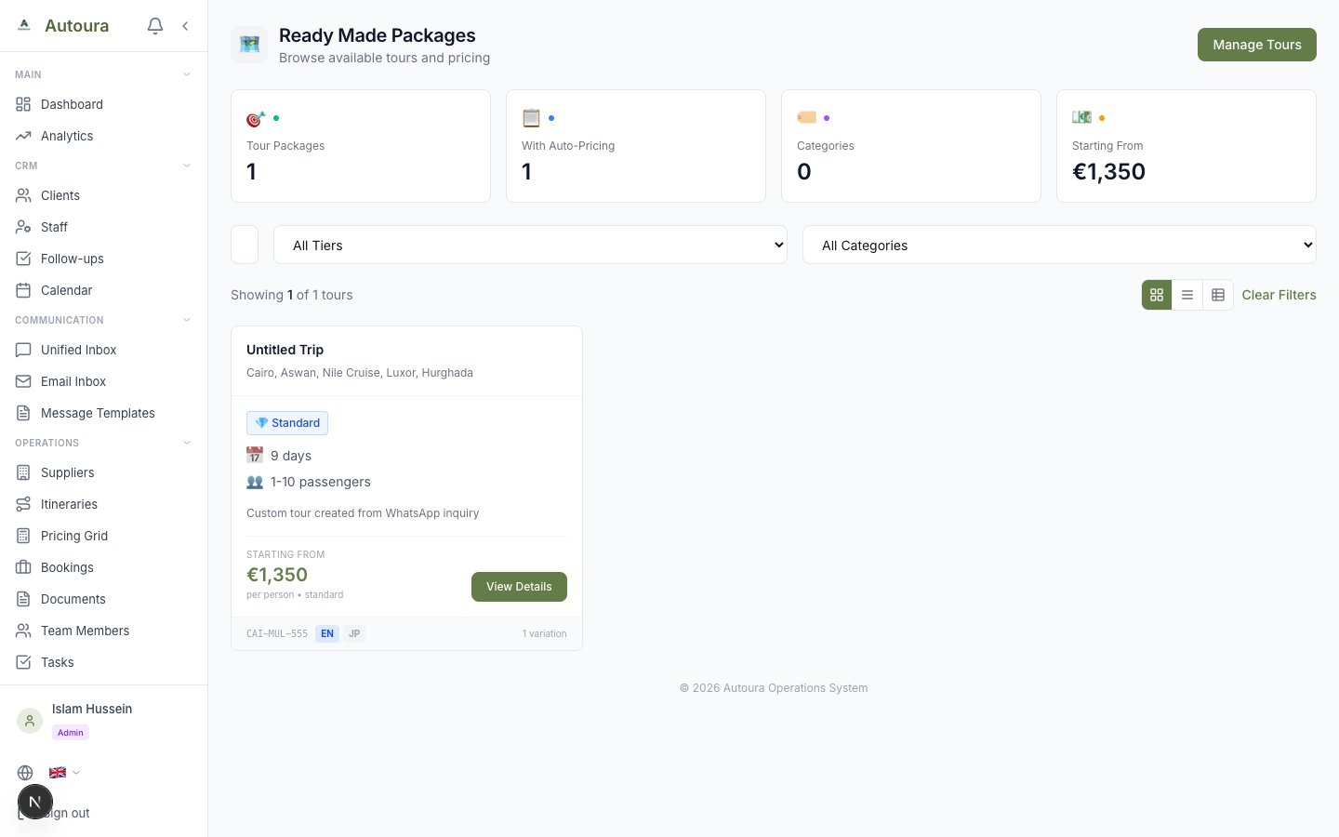
Task: Click Bookings briefcase icon
Action: click(23, 567)
